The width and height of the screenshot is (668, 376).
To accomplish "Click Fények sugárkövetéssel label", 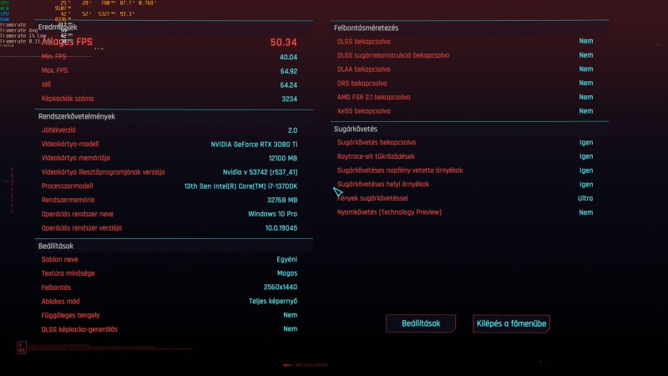I will coord(372,198).
